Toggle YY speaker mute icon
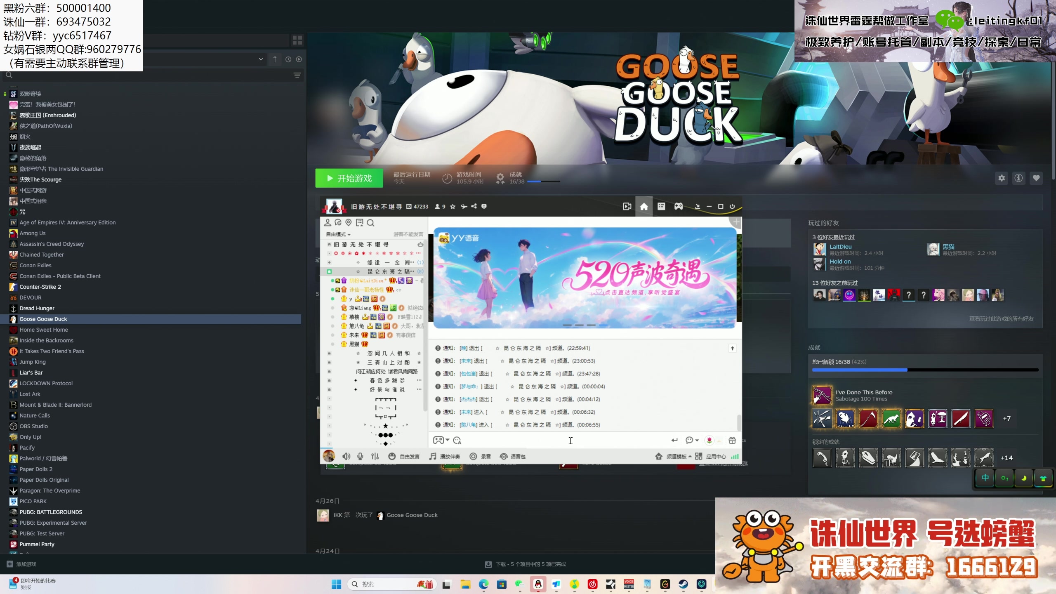This screenshot has height=594, width=1056. point(346,456)
